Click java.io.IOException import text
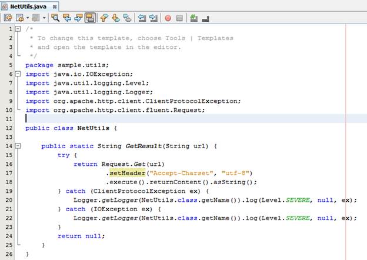Screen dimensions: 367x260 [93, 74]
